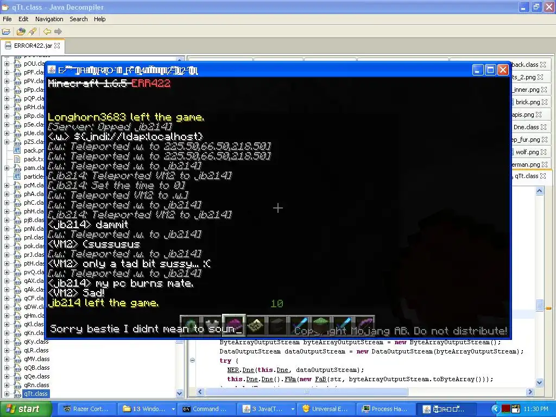Open the Edit menu
The height and width of the screenshot is (417, 556).
point(23,19)
